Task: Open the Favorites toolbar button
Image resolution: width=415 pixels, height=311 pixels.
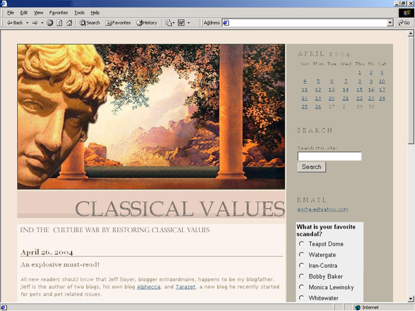Action: [117, 23]
